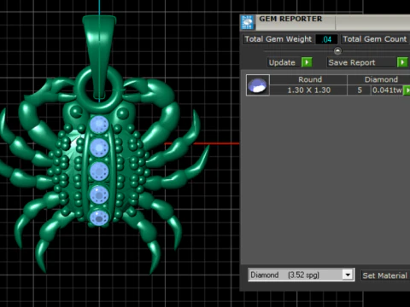Viewport: 410px width, 307px height.
Task: Click the green arrow beside 0.041tw
Action: (x=407, y=90)
